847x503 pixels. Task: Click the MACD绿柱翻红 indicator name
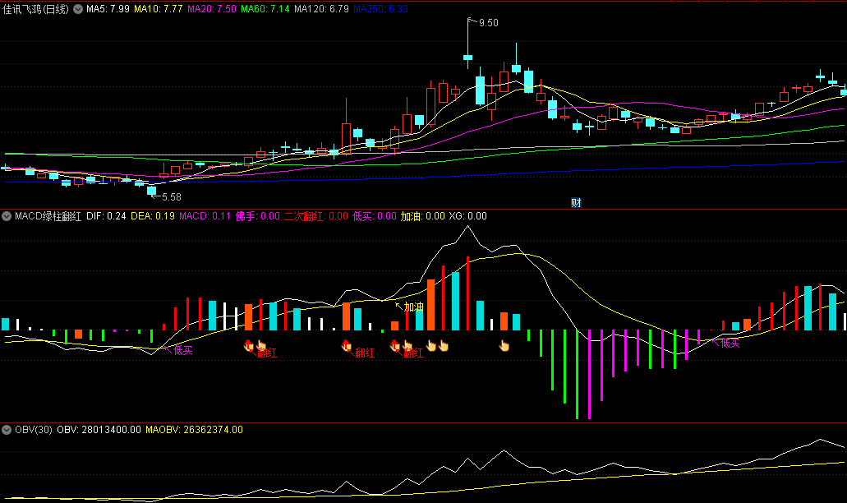pyautogui.click(x=48, y=216)
